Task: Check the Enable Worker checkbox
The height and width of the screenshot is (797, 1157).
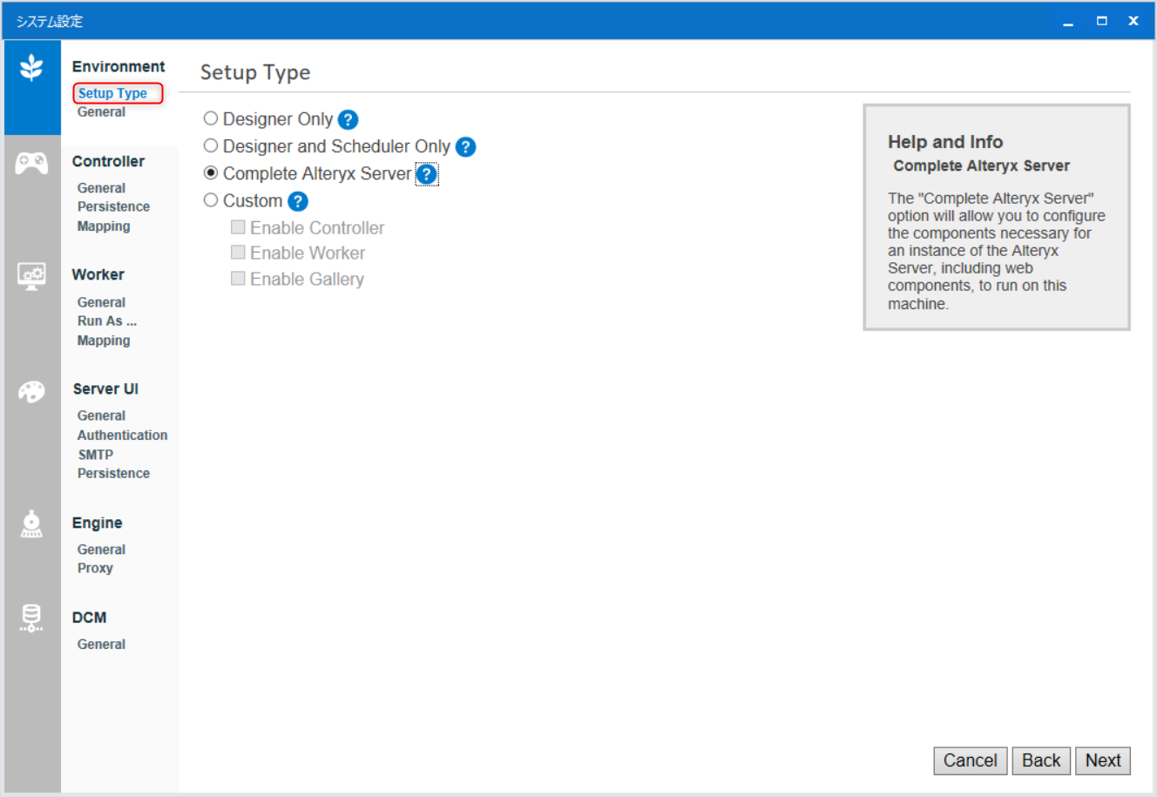Action: pos(238,253)
